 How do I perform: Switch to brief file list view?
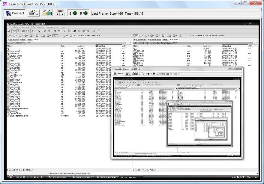pos(15,31)
